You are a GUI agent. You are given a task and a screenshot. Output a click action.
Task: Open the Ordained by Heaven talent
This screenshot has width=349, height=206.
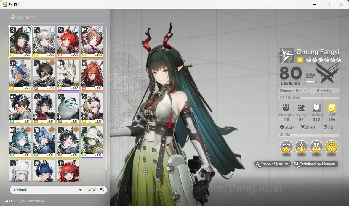click(x=316, y=164)
